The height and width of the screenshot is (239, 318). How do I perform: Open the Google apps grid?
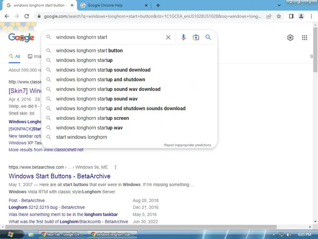click(x=304, y=38)
